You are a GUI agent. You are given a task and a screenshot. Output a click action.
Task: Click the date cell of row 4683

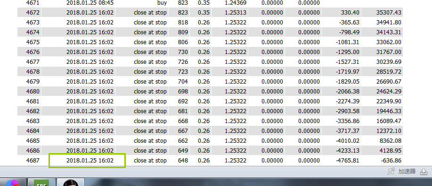pos(90,121)
